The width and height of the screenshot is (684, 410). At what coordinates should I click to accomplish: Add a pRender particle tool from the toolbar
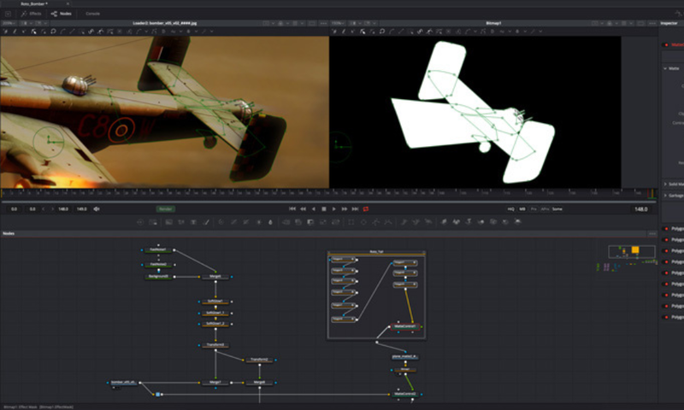coord(428,222)
